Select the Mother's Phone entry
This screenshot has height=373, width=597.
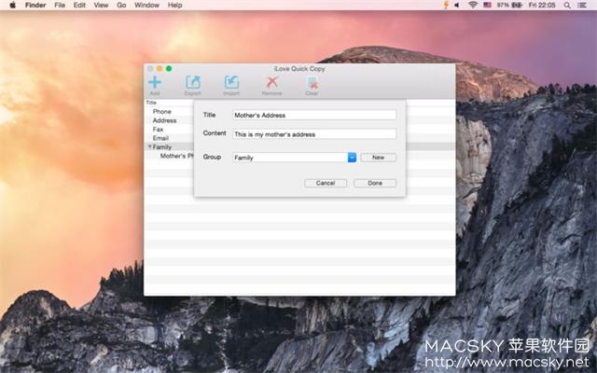pyautogui.click(x=177, y=156)
